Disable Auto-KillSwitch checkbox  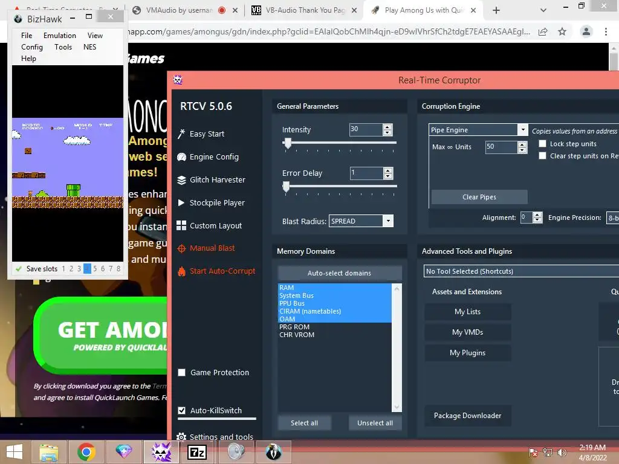tap(181, 410)
